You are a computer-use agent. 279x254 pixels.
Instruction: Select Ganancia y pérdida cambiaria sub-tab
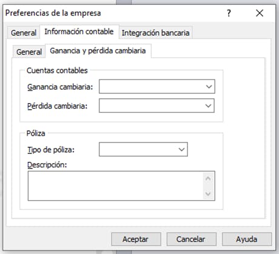coord(98,51)
